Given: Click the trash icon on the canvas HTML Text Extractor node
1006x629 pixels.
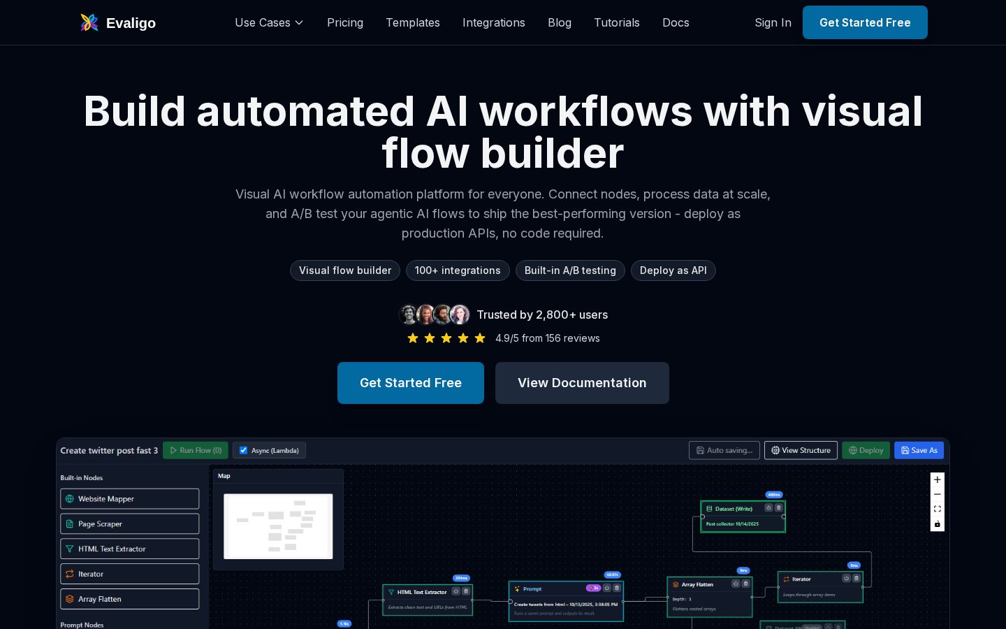Looking at the screenshot, I should [466, 591].
